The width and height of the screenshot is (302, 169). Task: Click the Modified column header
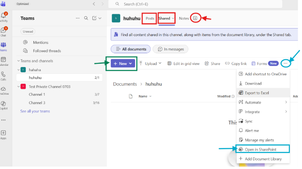click(x=224, y=96)
